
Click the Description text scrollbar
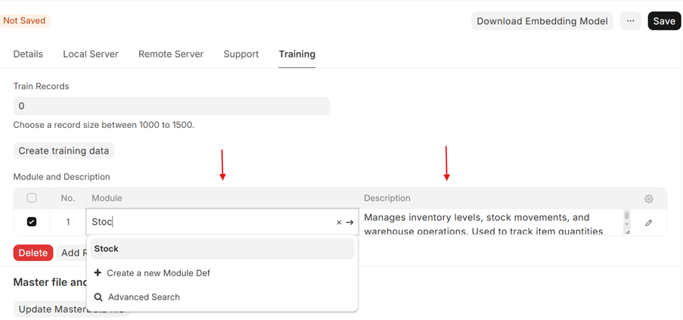point(626,222)
